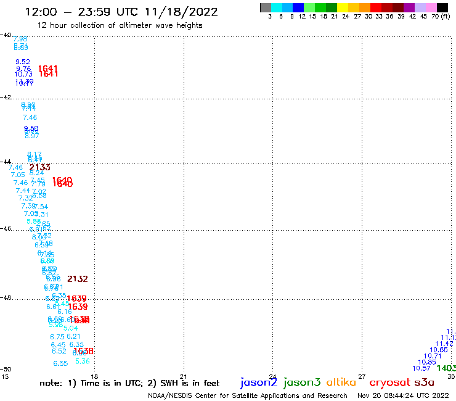456x401 pixels.
Task: Click longitude axis label 21
Action: click(183, 376)
